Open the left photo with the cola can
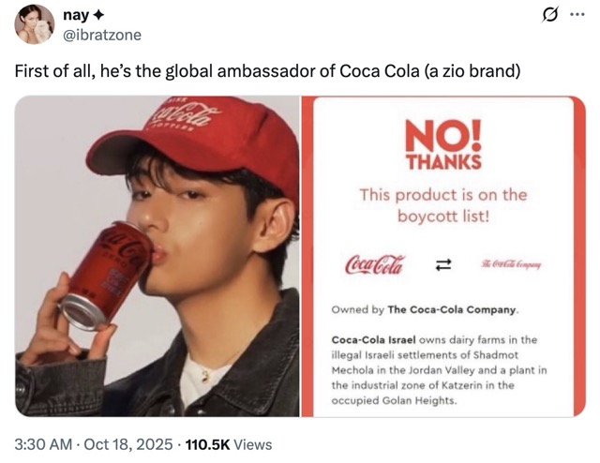The width and height of the screenshot is (600, 463). coord(157,255)
